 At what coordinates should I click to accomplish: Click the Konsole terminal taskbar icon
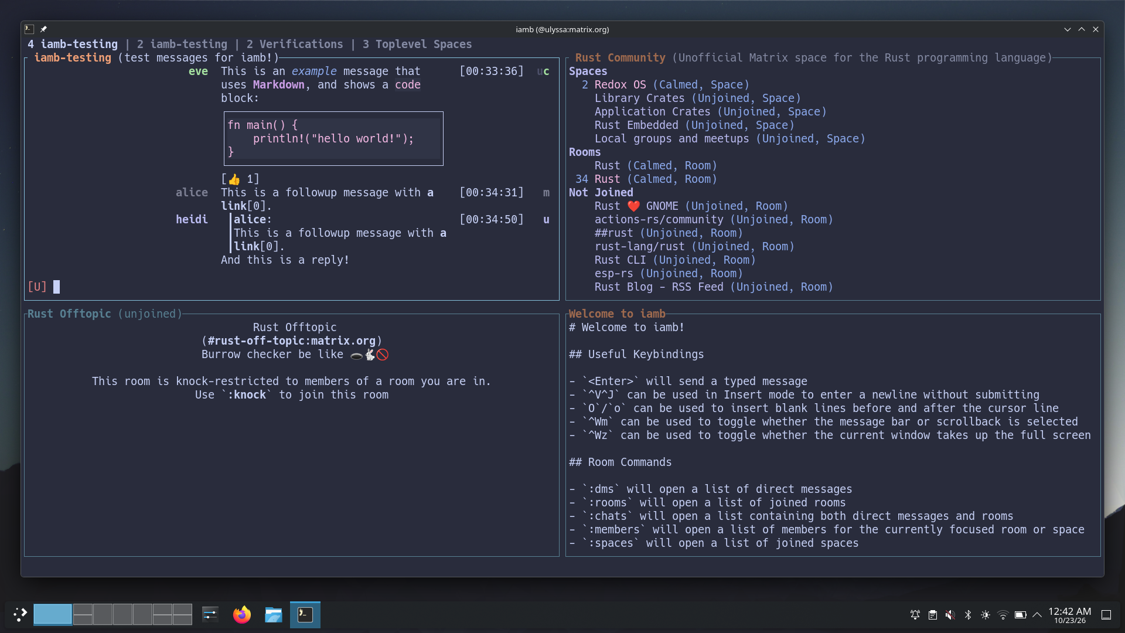305,614
